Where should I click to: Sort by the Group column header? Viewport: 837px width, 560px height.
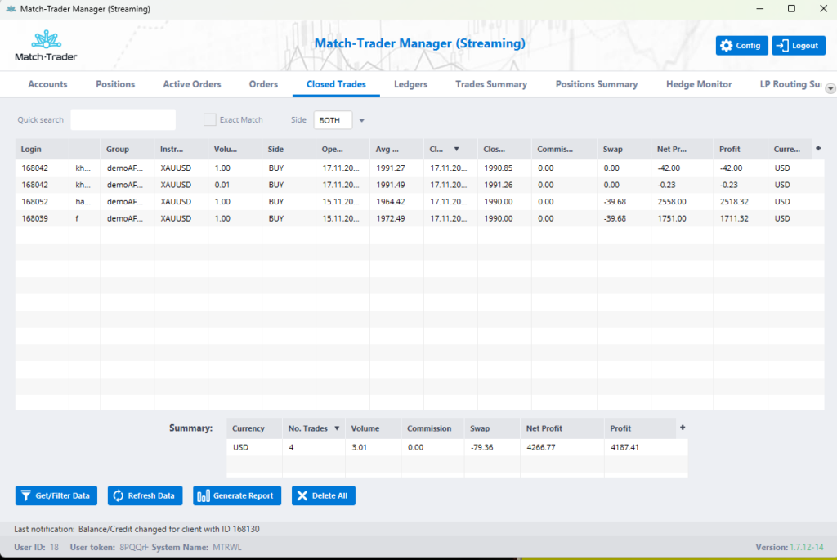127,149
